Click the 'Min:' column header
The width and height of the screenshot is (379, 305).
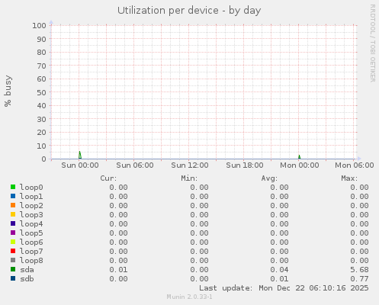coord(189,178)
